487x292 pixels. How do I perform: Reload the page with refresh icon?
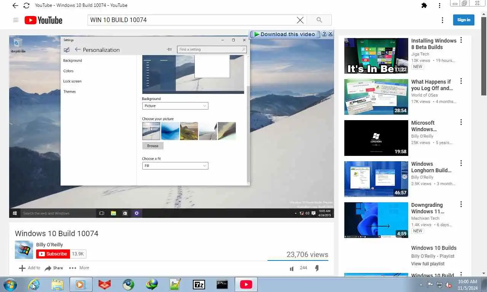[26, 5]
